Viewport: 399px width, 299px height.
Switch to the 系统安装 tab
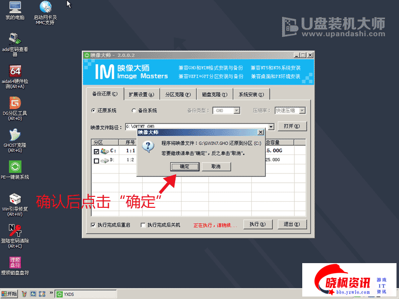pyautogui.click(x=251, y=94)
